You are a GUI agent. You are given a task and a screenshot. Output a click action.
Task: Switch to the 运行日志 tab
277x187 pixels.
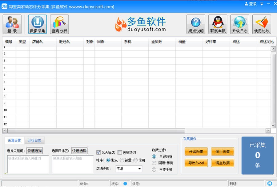[34, 140]
